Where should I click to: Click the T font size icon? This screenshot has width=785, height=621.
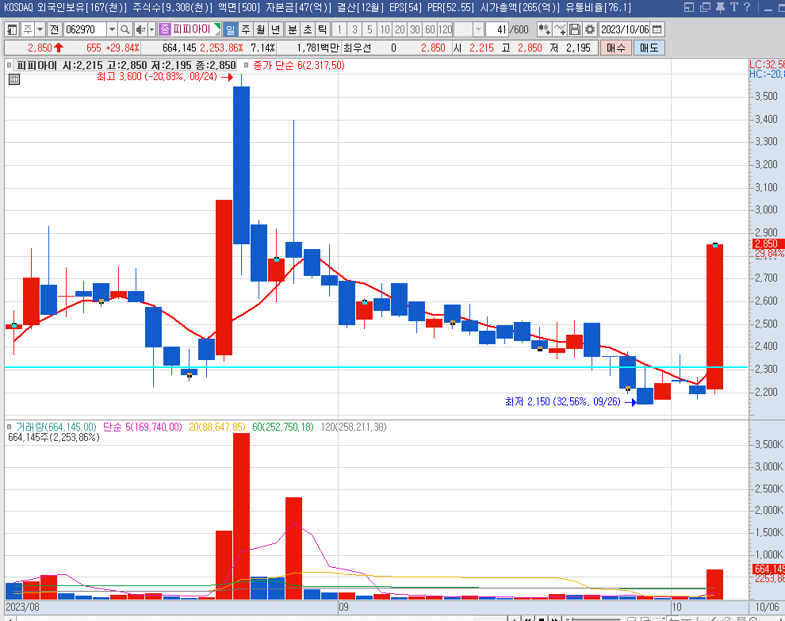point(734,7)
